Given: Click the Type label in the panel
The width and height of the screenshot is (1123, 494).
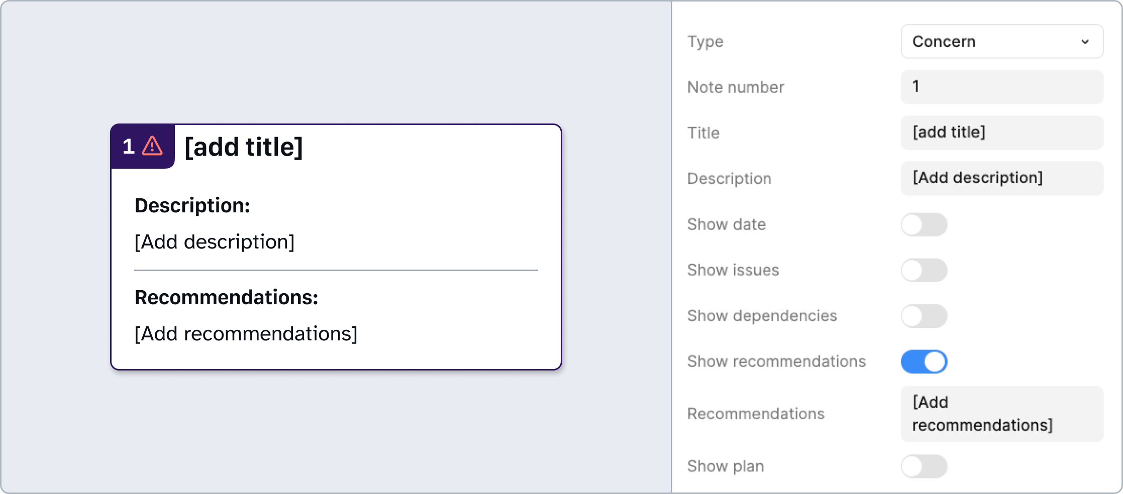Looking at the screenshot, I should click(704, 42).
